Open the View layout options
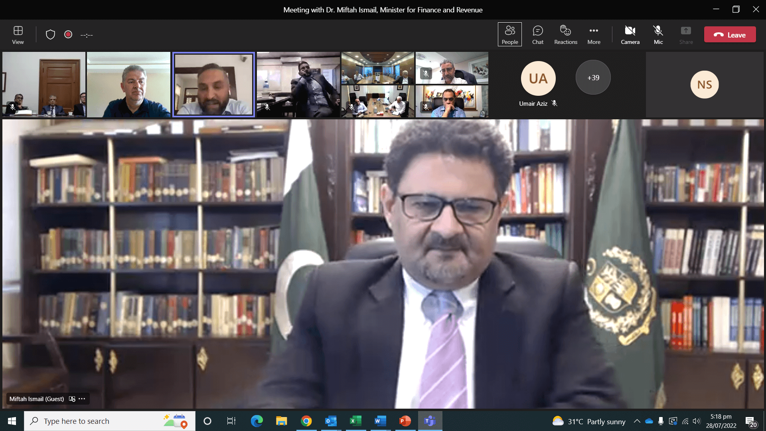The width and height of the screenshot is (766, 431). pos(18,34)
